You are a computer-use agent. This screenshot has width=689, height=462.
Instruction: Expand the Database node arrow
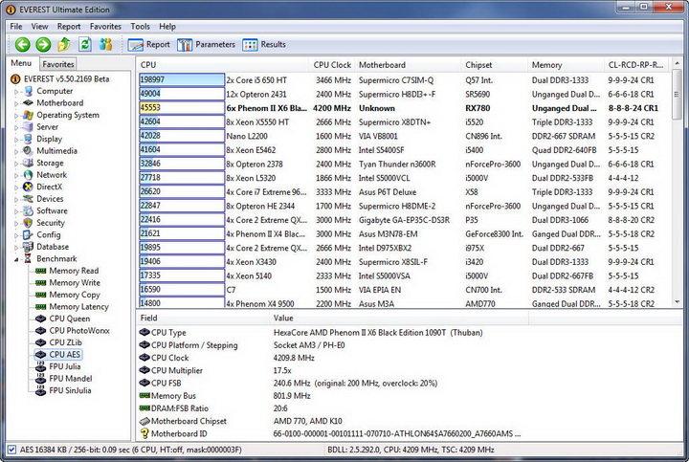tap(16, 247)
